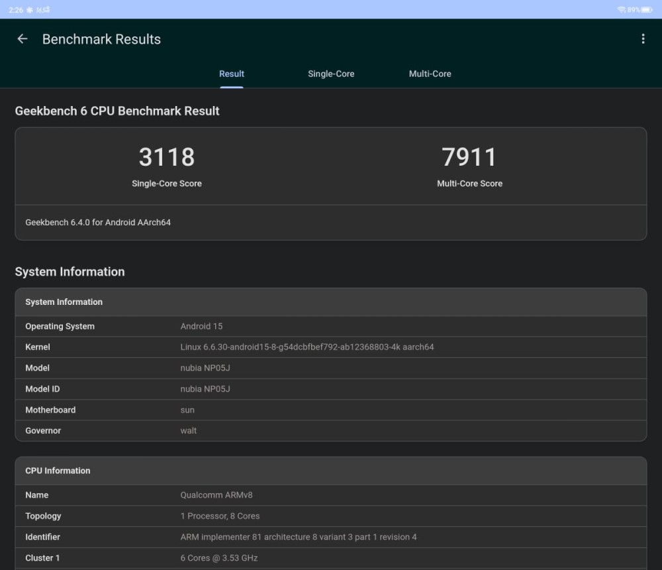Image resolution: width=662 pixels, height=570 pixels.
Task: Select the "Android 15" value
Action: pos(201,327)
